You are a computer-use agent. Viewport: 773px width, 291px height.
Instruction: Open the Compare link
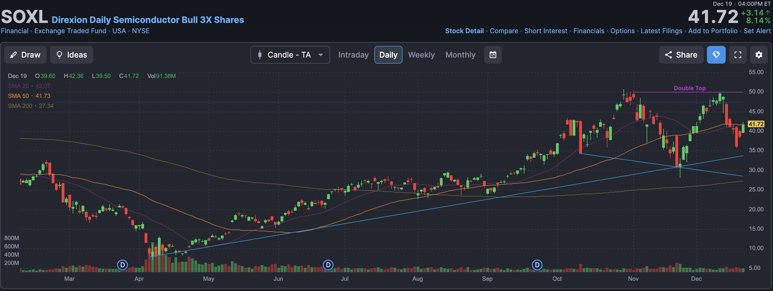tap(504, 31)
